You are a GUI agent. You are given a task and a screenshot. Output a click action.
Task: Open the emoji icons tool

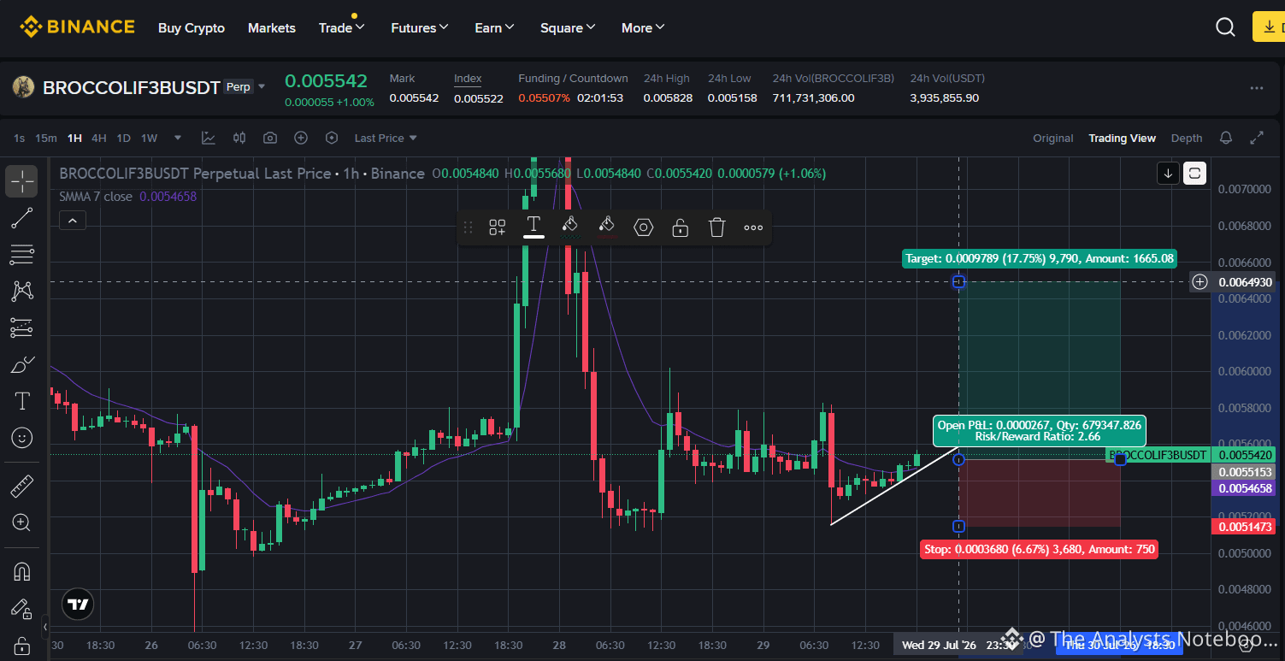tap(21, 438)
